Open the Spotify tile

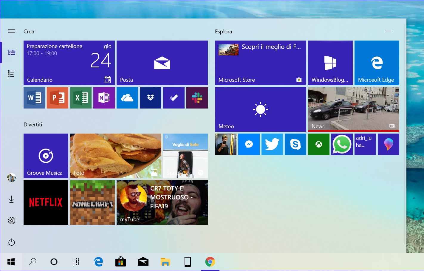point(185,156)
